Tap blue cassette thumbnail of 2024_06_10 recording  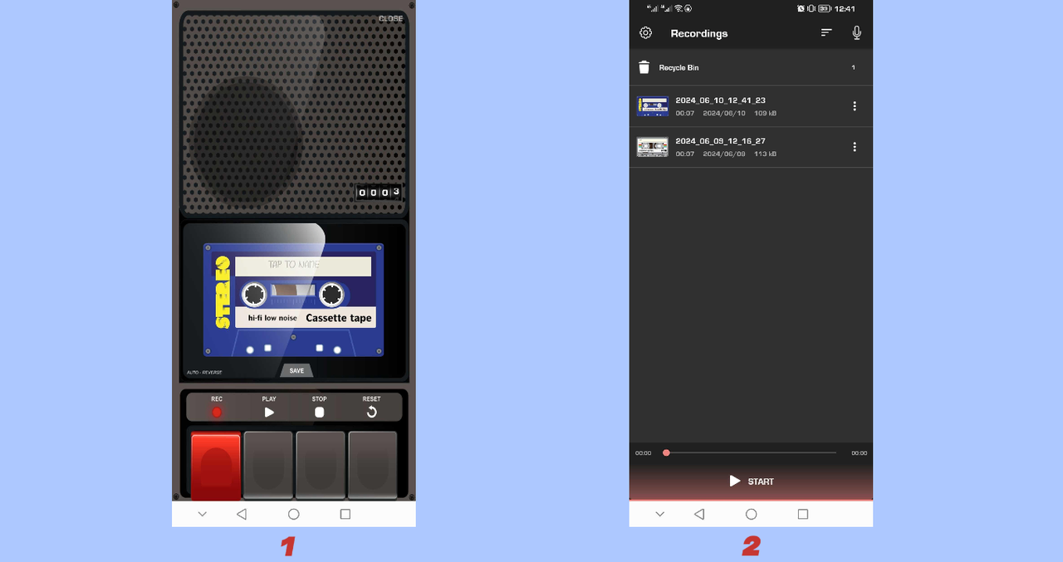(x=653, y=106)
